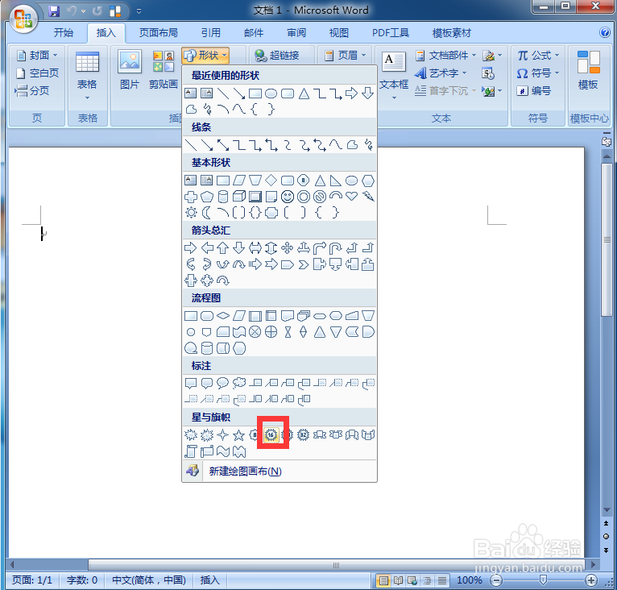Open the 页眉 header dropdown

tap(345, 56)
